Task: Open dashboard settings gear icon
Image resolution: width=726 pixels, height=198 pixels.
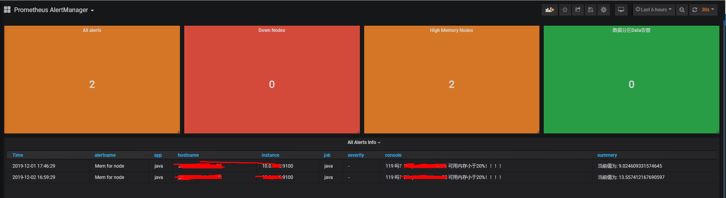Action: 604,10
